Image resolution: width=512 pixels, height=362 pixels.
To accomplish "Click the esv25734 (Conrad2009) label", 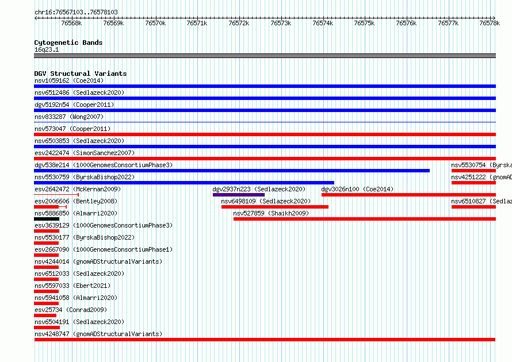I will coord(71,310).
